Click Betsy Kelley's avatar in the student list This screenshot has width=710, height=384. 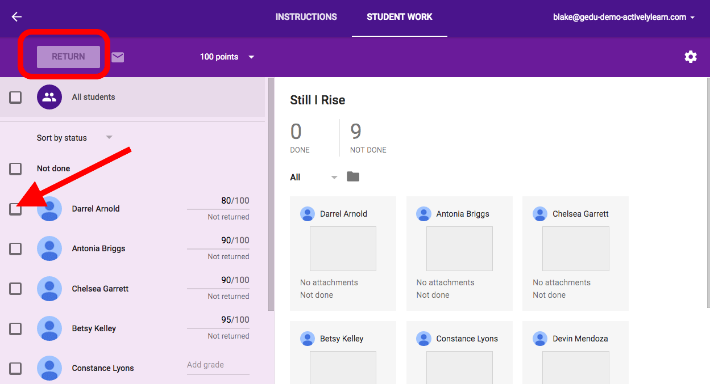coord(49,328)
